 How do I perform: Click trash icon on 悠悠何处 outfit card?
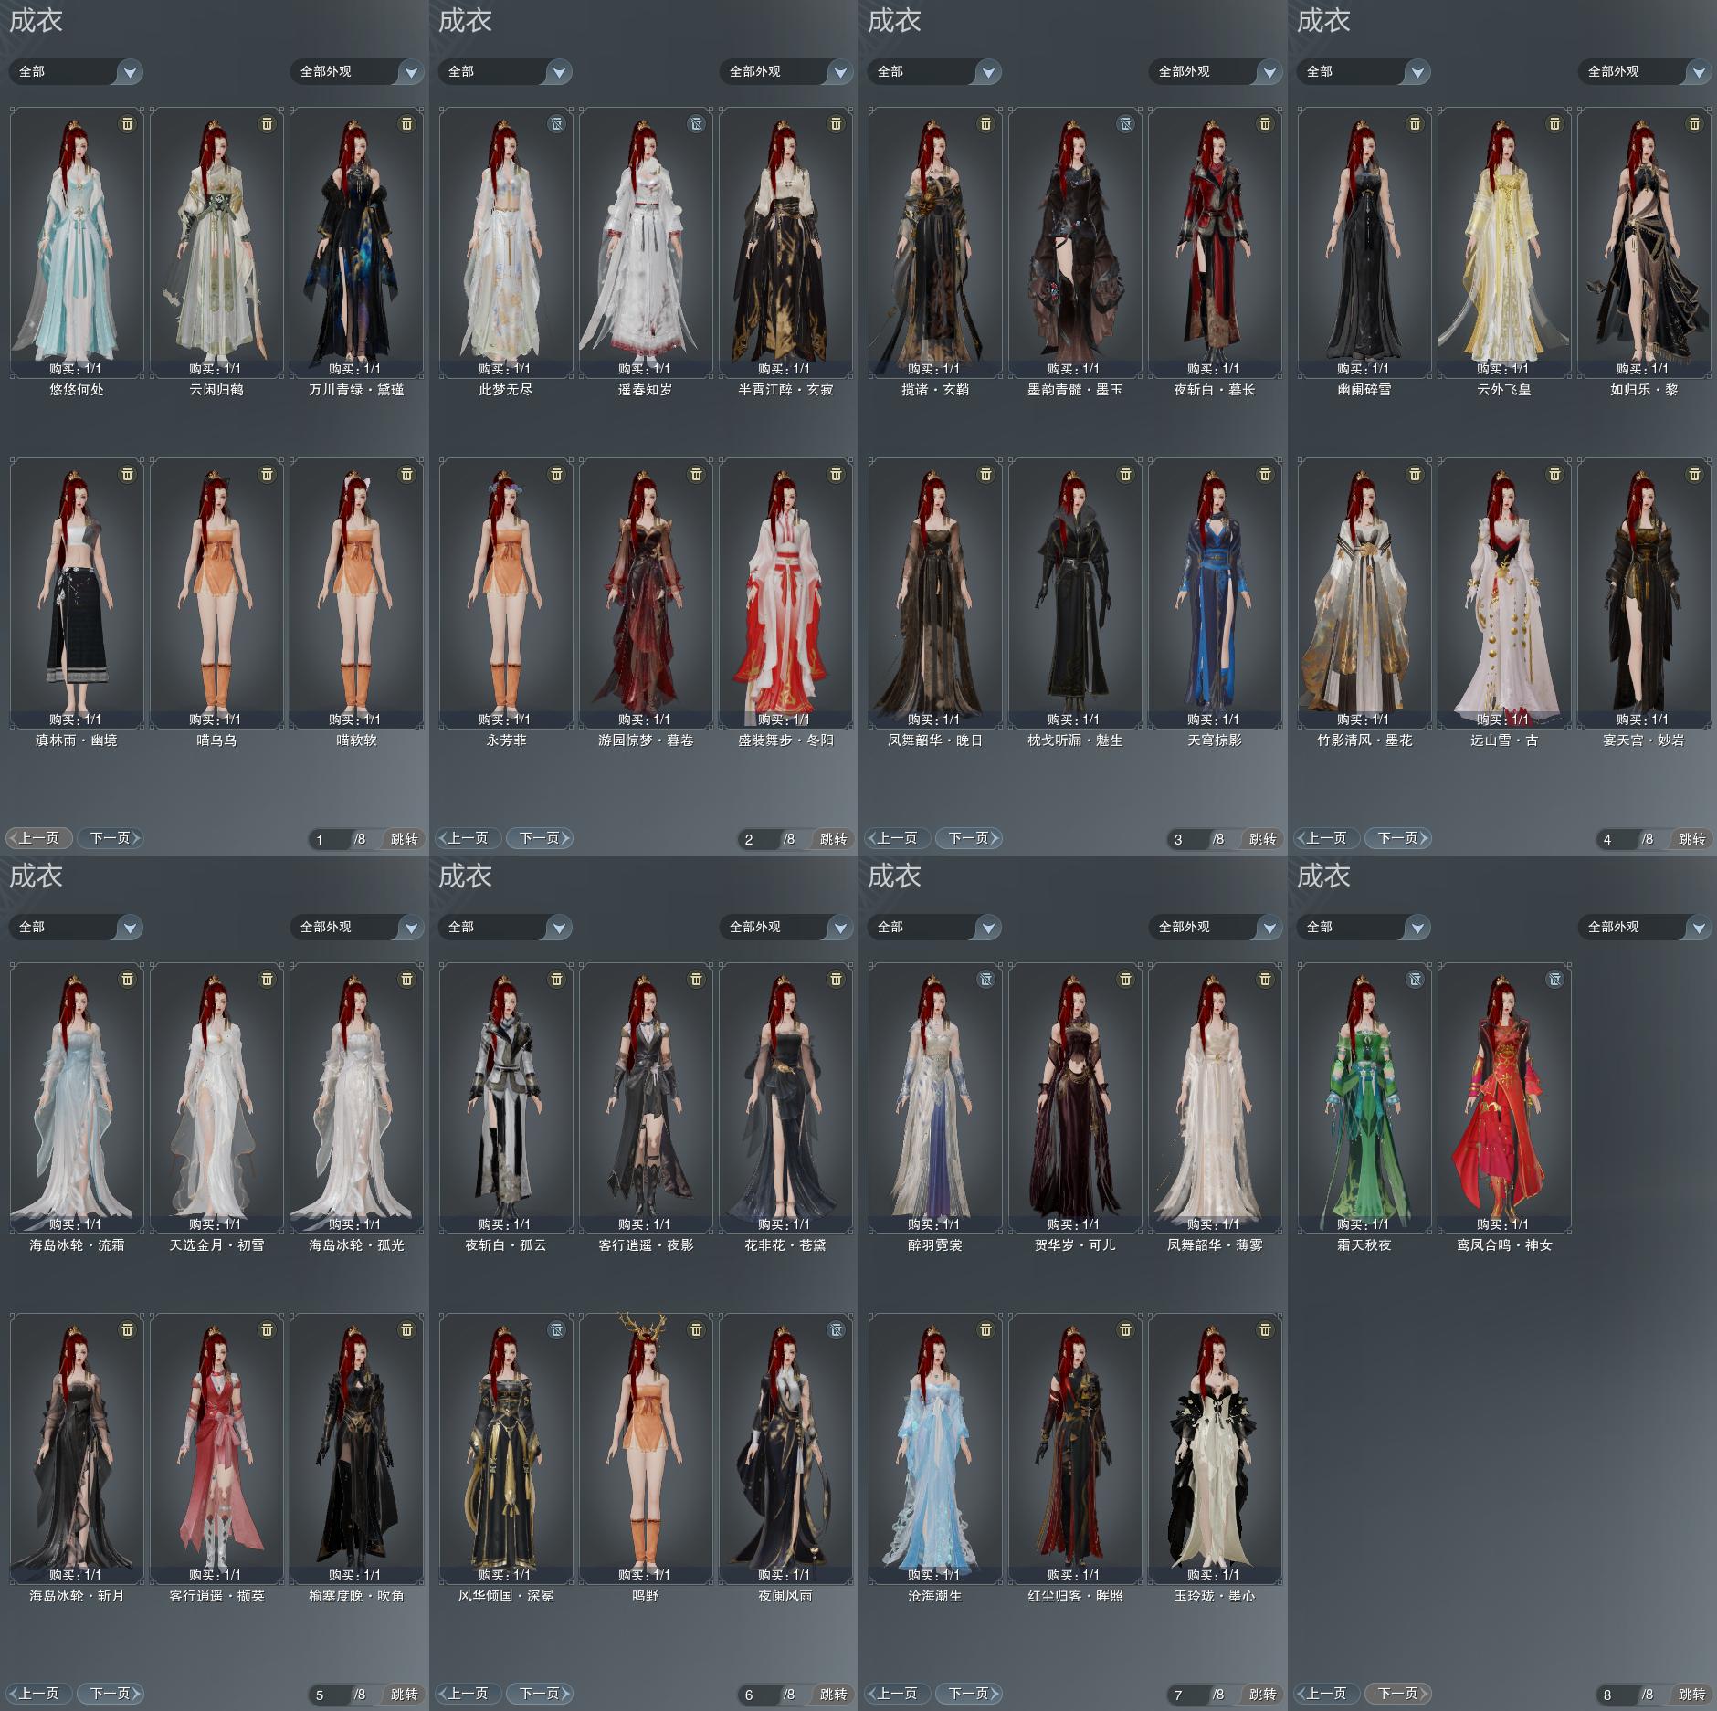tap(127, 123)
